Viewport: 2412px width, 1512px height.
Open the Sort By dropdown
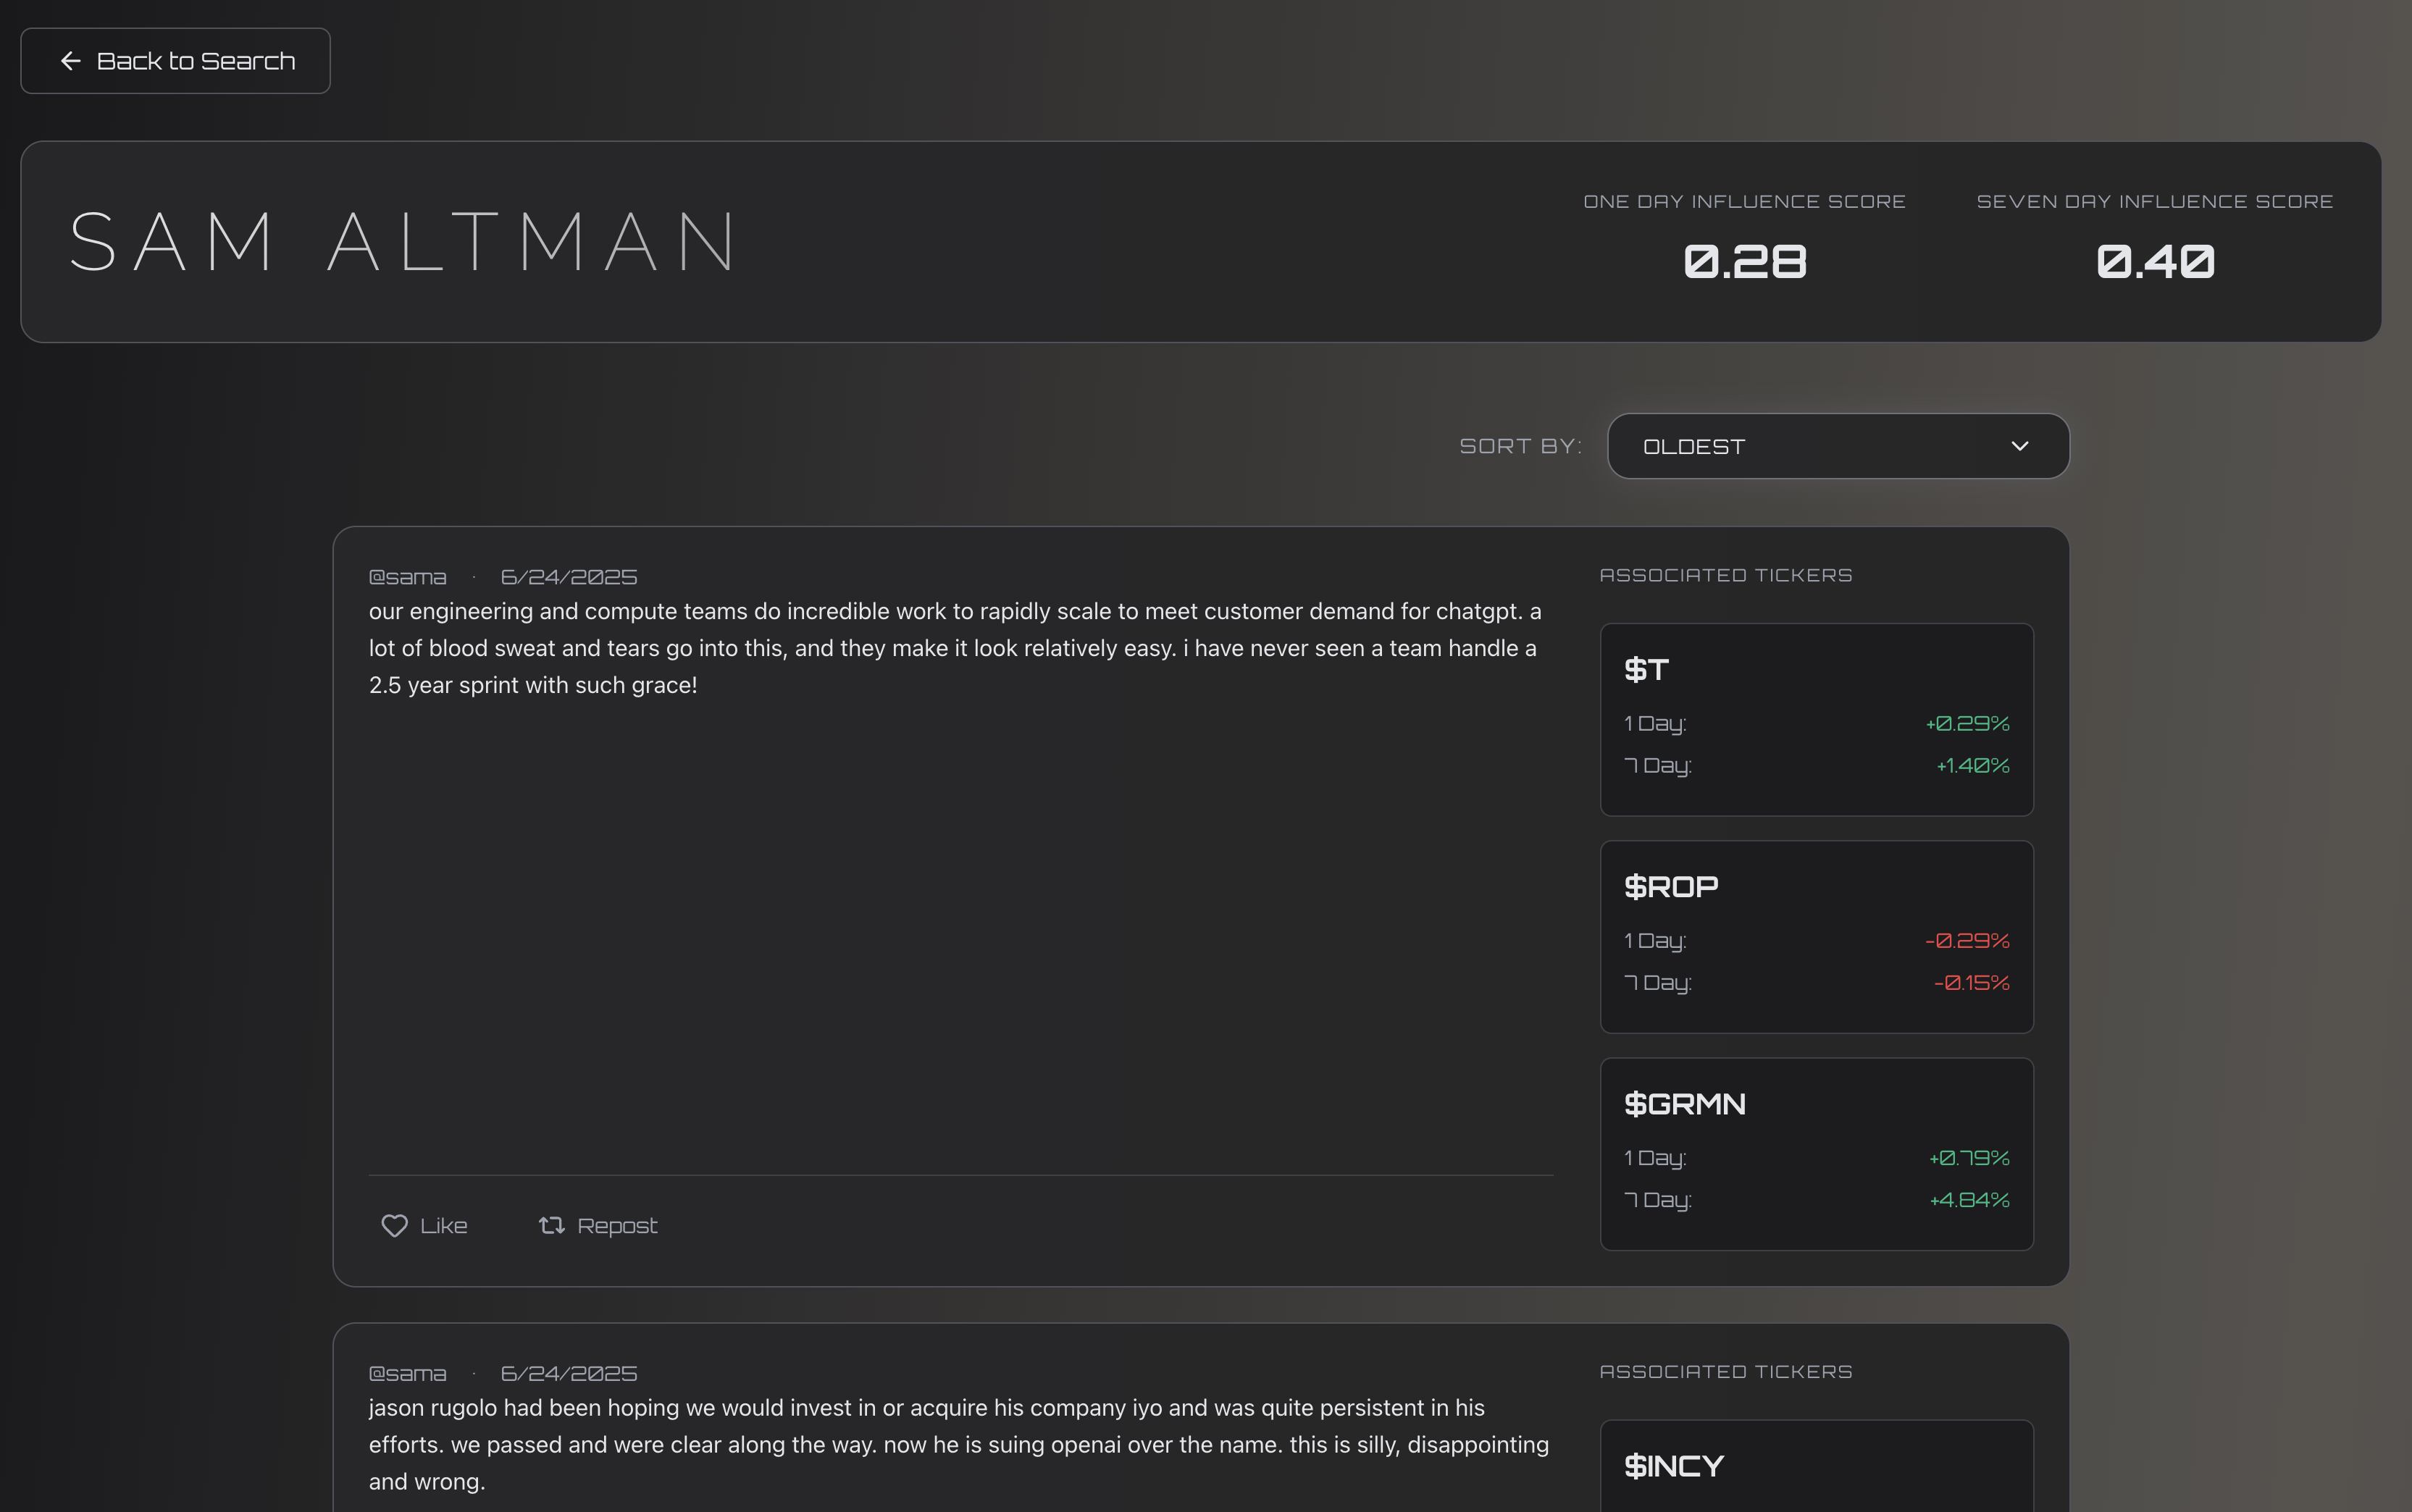point(1837,446)
